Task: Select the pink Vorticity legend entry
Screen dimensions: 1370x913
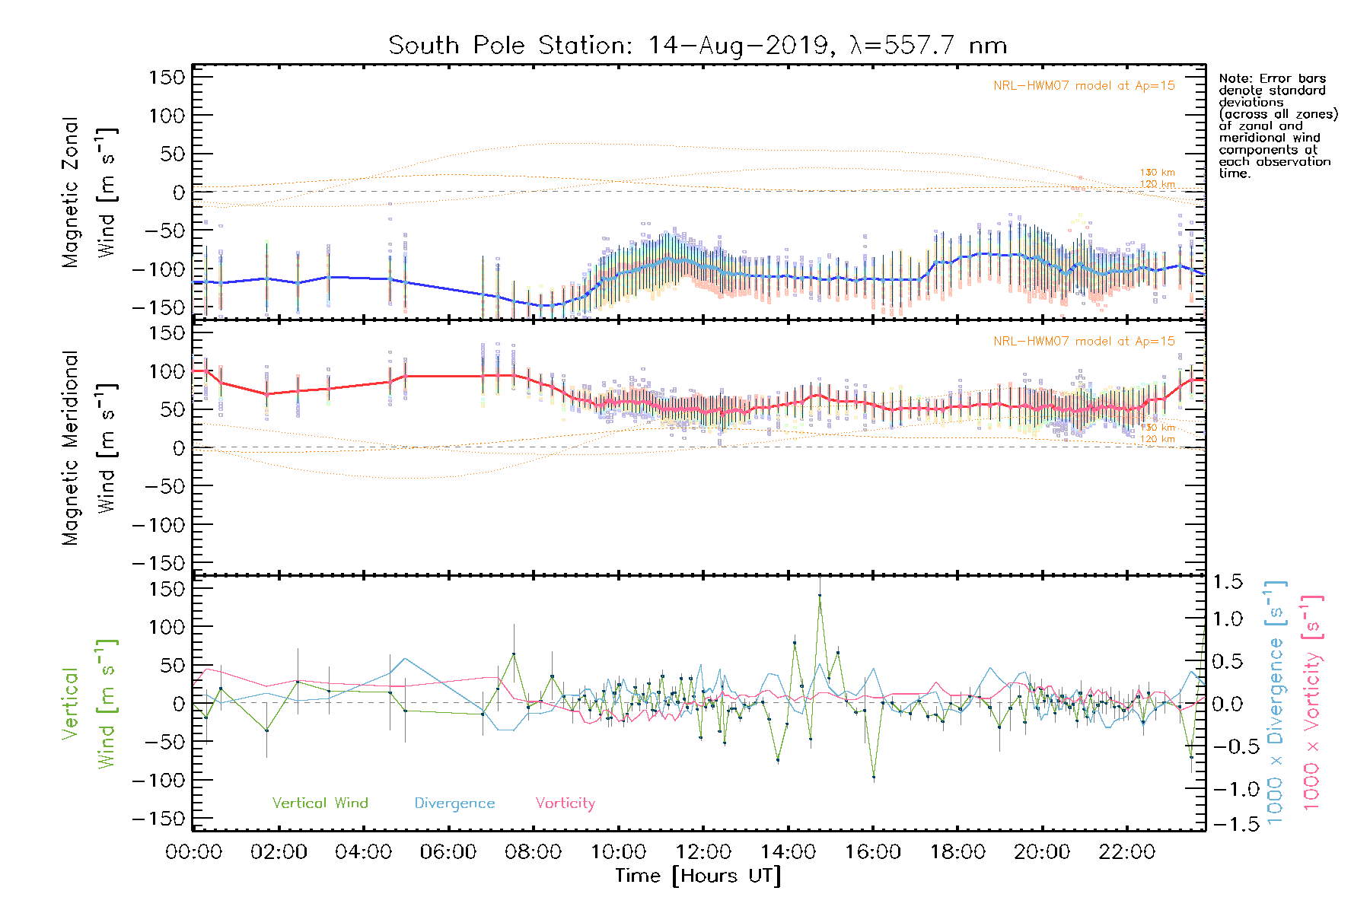Action: coord(565,803)
